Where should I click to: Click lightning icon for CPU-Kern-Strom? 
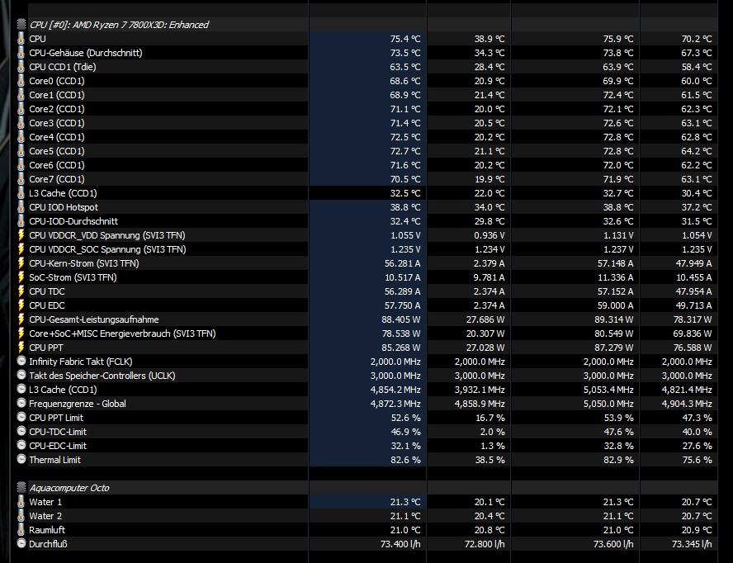pos(21,263)
